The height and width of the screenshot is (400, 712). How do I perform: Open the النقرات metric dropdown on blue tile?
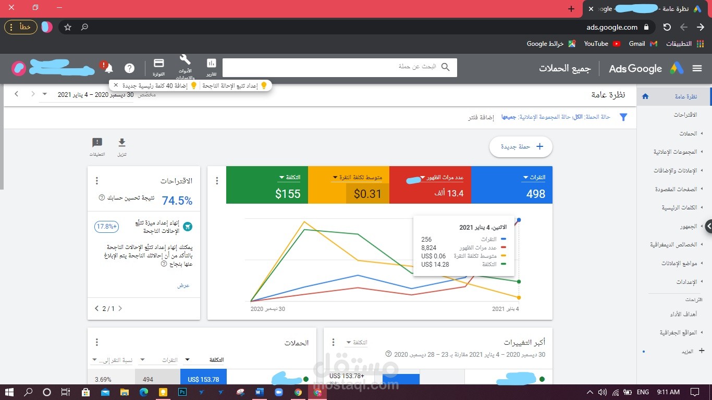point(533,178)
